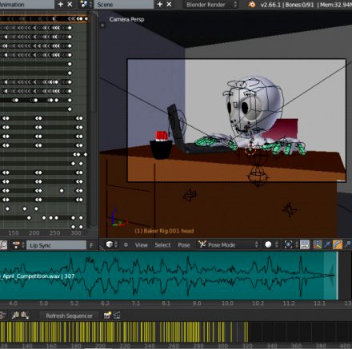
Task: Click Camera Persp label in viewport
Action: click(x=126, y=19)
